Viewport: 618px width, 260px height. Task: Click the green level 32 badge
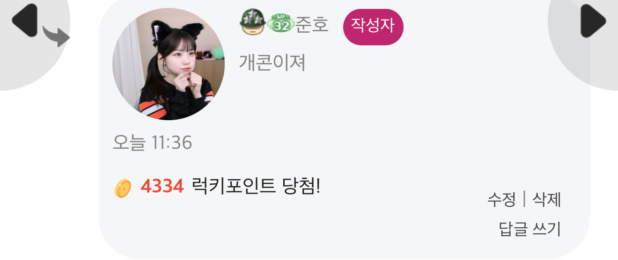point(280,24)
